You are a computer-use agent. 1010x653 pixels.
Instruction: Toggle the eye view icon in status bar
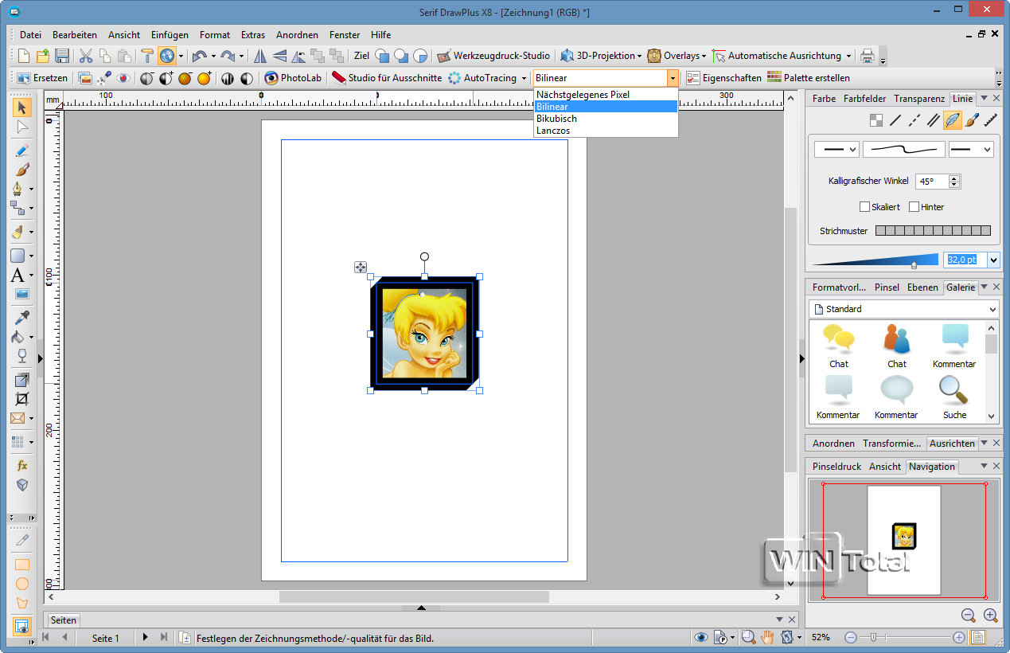[x=700, y=638]
